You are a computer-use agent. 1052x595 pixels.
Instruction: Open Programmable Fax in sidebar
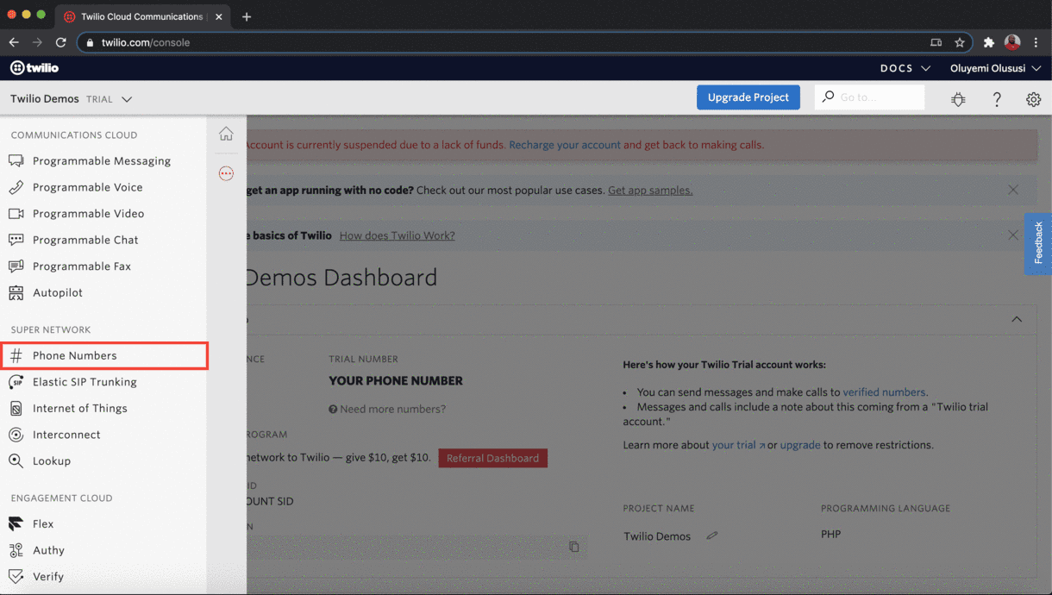(82, 266)
